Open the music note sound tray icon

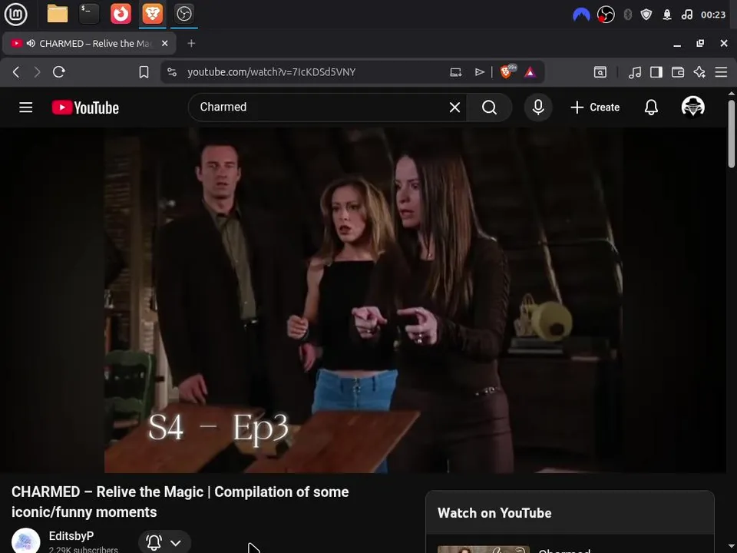click(686, 15)
